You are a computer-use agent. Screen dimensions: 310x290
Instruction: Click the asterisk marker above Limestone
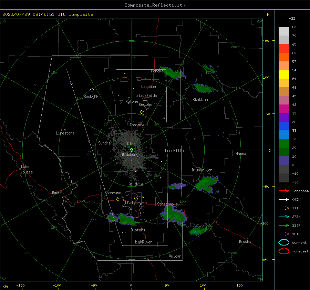pyautogui.click(x=65, y=130)
